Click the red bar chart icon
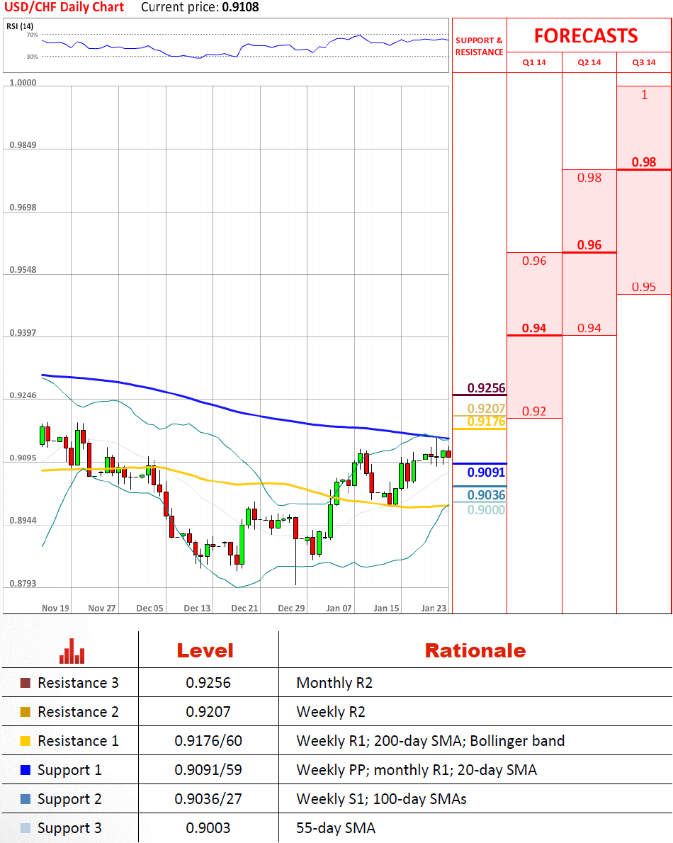The width and height of the screenshot is (673, 843). [72, 651]
